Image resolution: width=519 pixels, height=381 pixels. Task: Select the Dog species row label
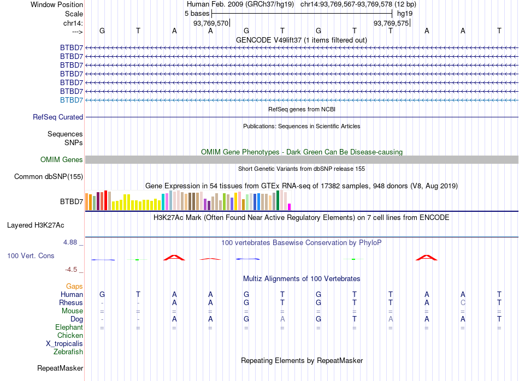click(77, 319)
